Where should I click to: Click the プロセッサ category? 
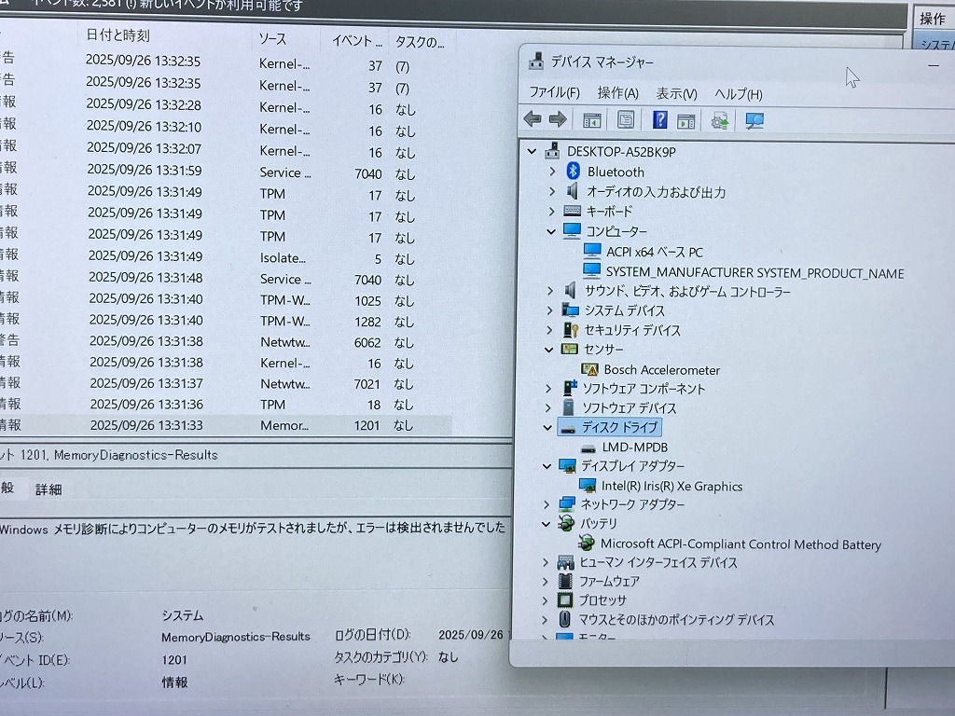pyautogui.click(x=602, y=600)
